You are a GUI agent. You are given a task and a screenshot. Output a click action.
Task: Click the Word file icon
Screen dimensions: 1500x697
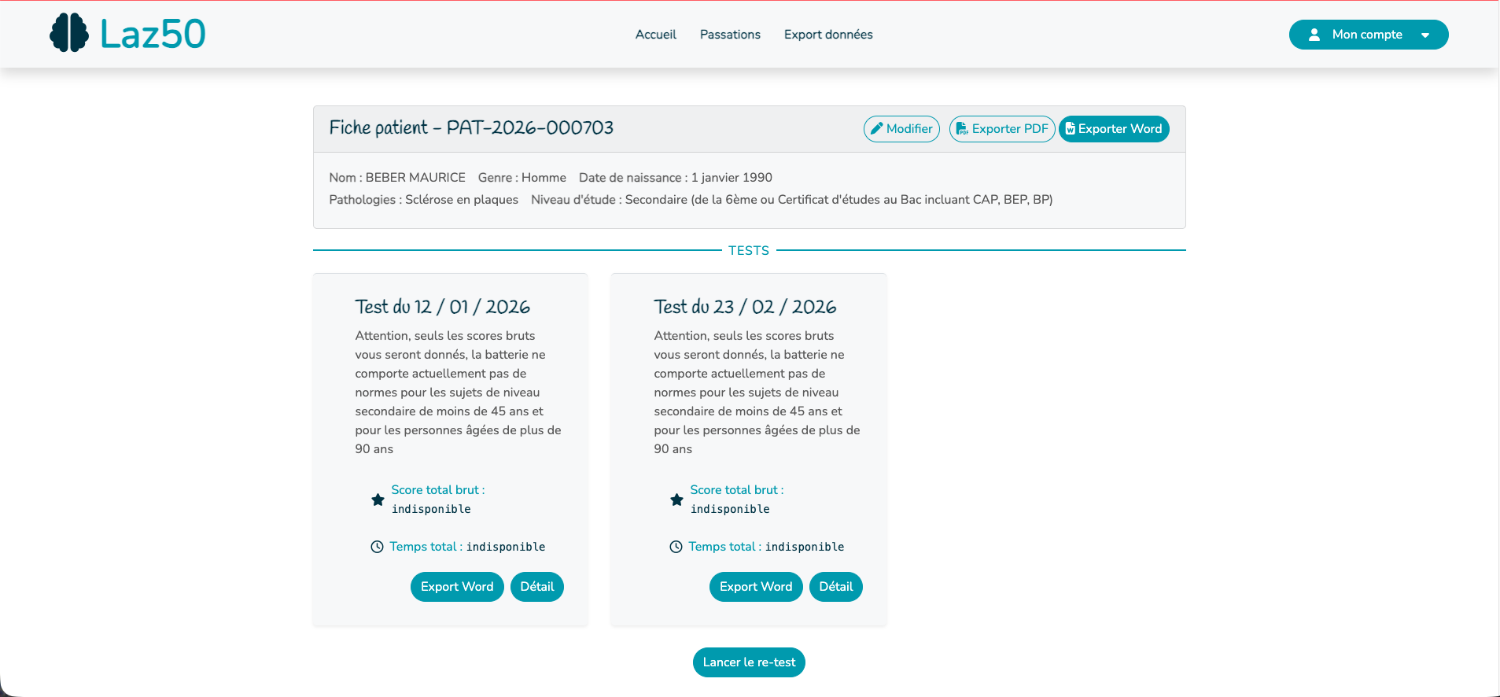click(1070, 129)
